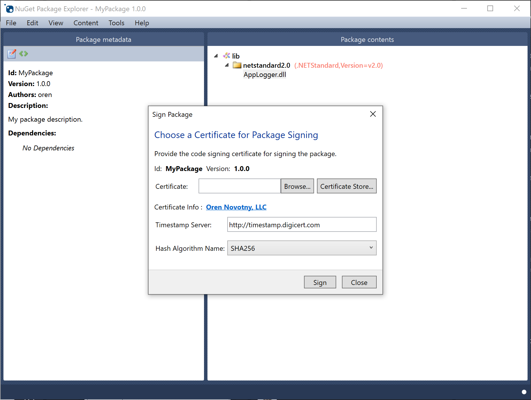
Task: Click the white status dot in bottom bar
Action: (x=524, y=392)
